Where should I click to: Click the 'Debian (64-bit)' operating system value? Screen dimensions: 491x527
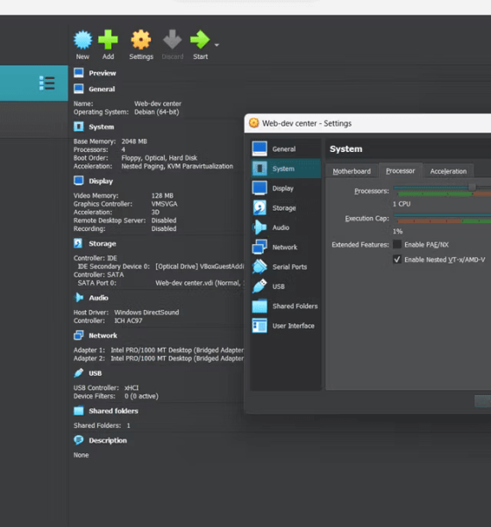[157, 112]
